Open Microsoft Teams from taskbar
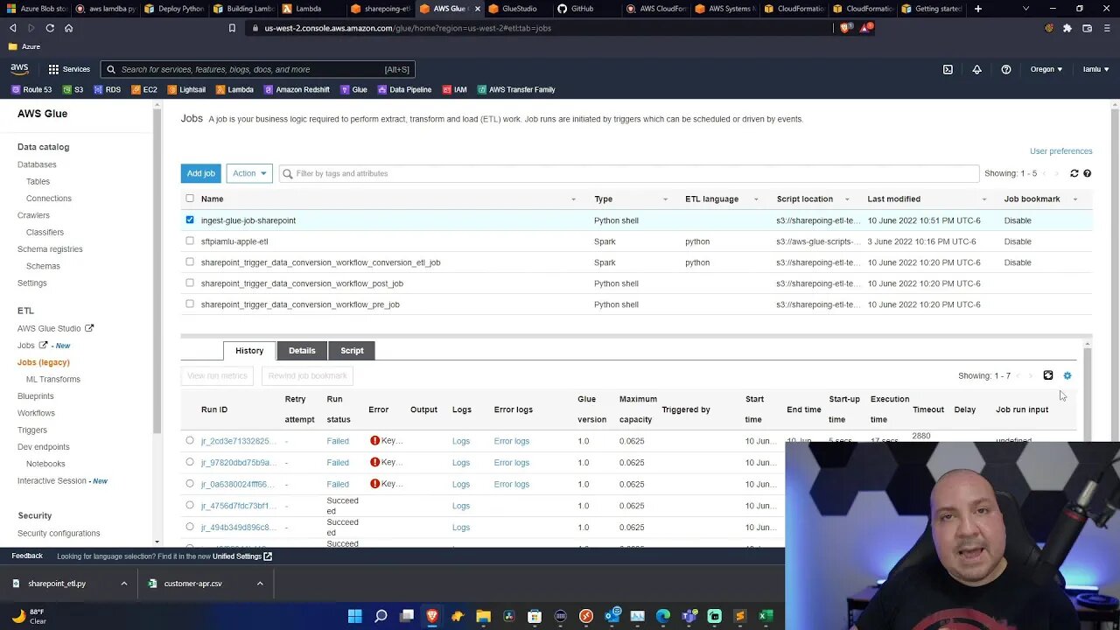 689,616
